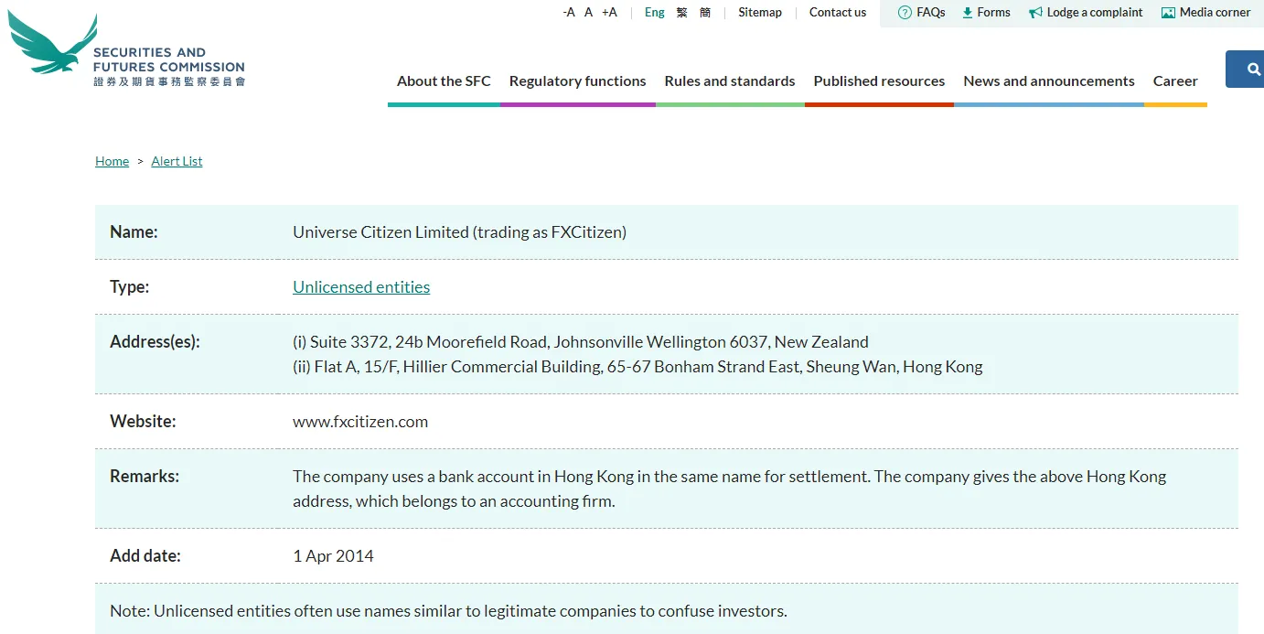Switch language to Eng
Viewport: 1264px width, 634px height.
point(655,12)
